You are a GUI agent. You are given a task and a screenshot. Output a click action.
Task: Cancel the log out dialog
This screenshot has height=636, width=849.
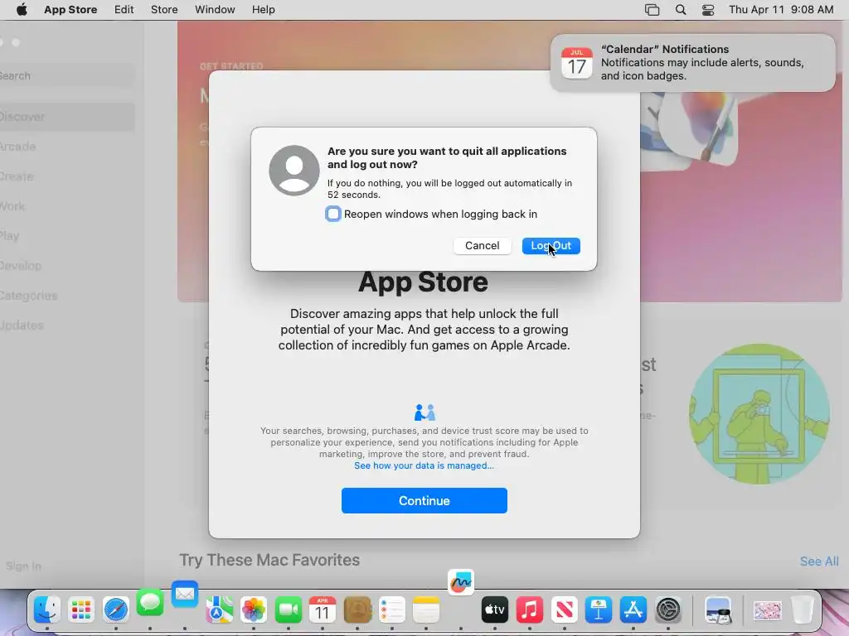pyautogui.click(x=482, y=245)
